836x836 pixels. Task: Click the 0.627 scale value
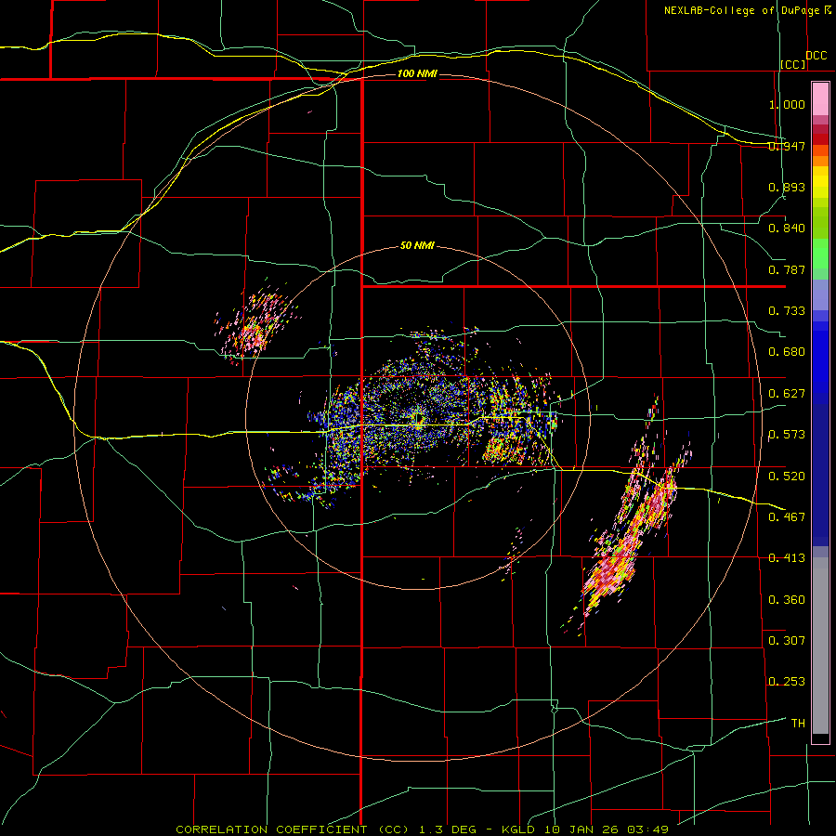tap(787, 394)
